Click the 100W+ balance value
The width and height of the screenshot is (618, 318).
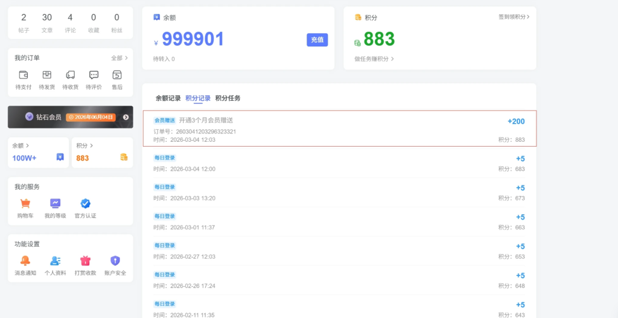[x=24, y=158]
